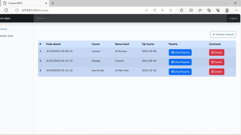Click the Peserta column header

click(x=173, y=44)
